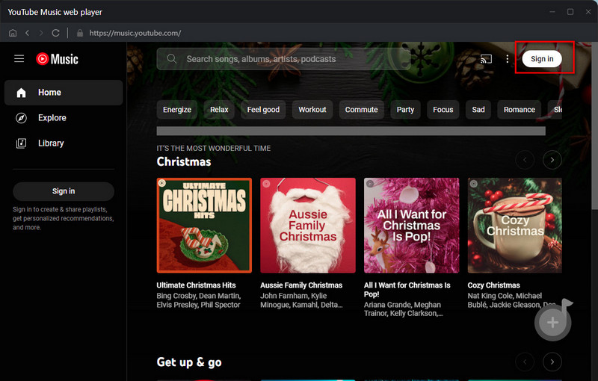Click All I Want for Christmas Is Pop! title
This screenshot has width=598, height=381.
coord(407,290)
